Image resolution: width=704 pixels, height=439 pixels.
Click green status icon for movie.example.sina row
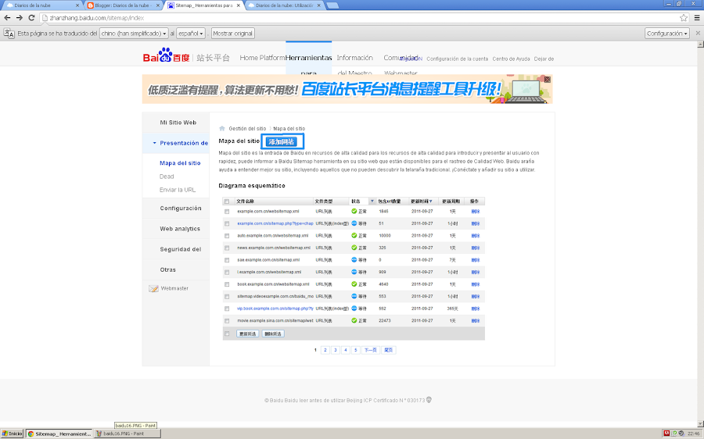pyautogui.click(x=354, y=320)
